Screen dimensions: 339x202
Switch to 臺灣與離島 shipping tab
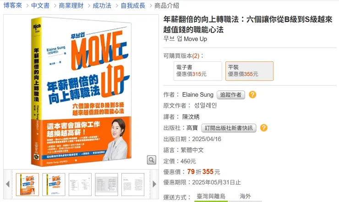(211, 197)
